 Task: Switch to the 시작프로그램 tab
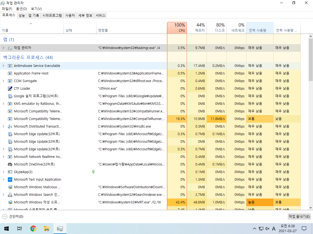point(52,15)
